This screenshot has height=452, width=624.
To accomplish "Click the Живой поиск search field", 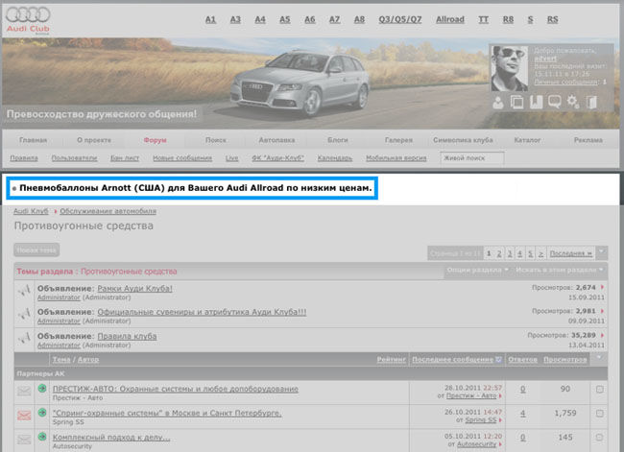I will [x=477, y=157].
